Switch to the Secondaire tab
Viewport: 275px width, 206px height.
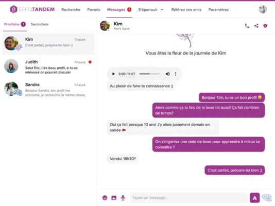[40, 24]
